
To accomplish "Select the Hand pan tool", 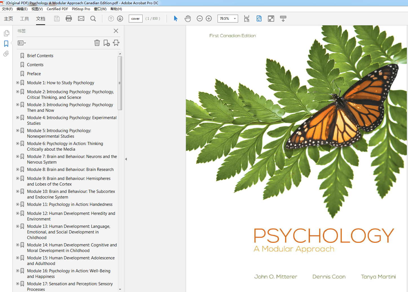I will (188, 19).
